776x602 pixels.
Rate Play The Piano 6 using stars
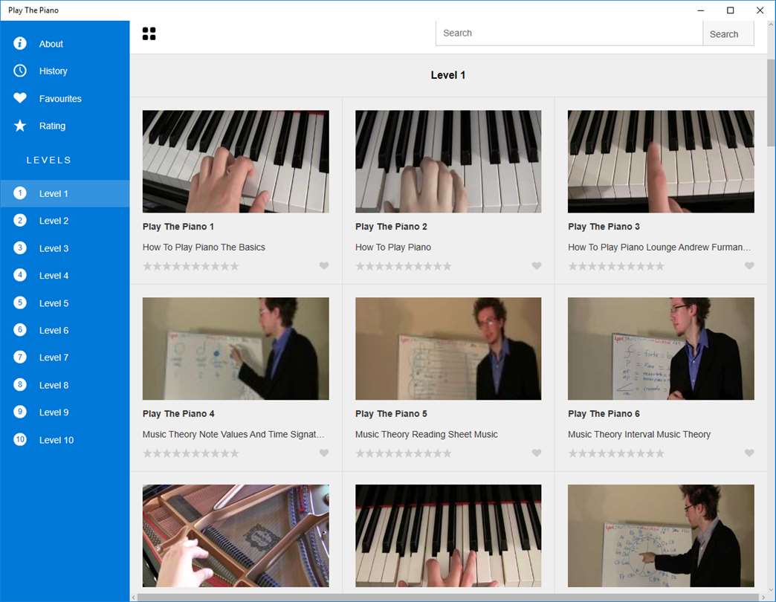(x=616, y=453)
